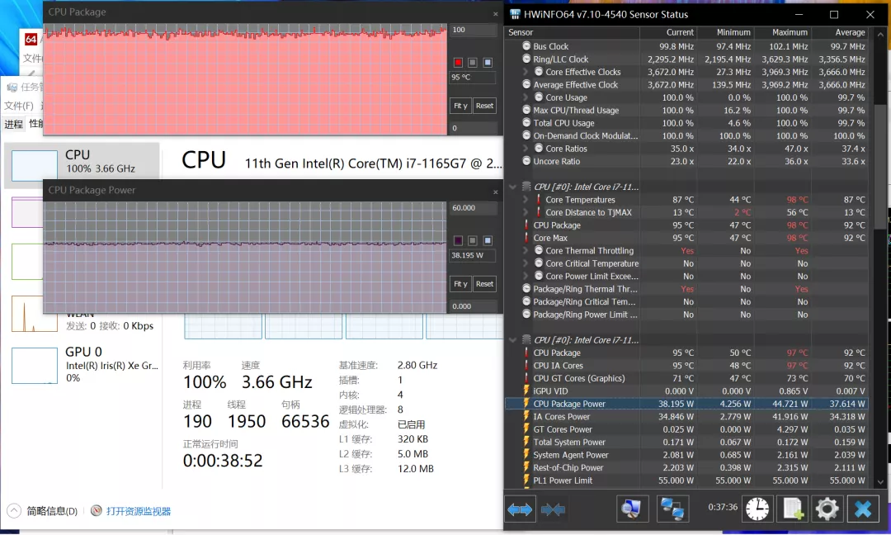Select the Total System Power row
891x535 pixels.
(686, 442)
